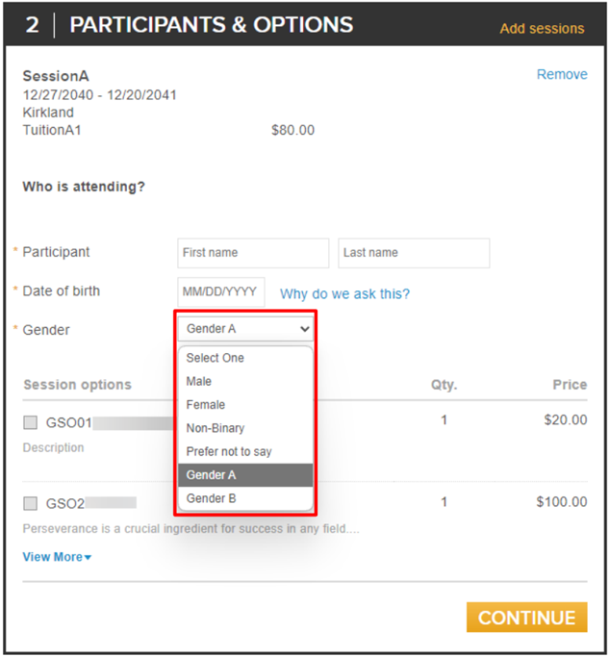Viewport: 609px width, 657px height.
Task: Pick the Select One placeholder option
Action: click(245, 358)
